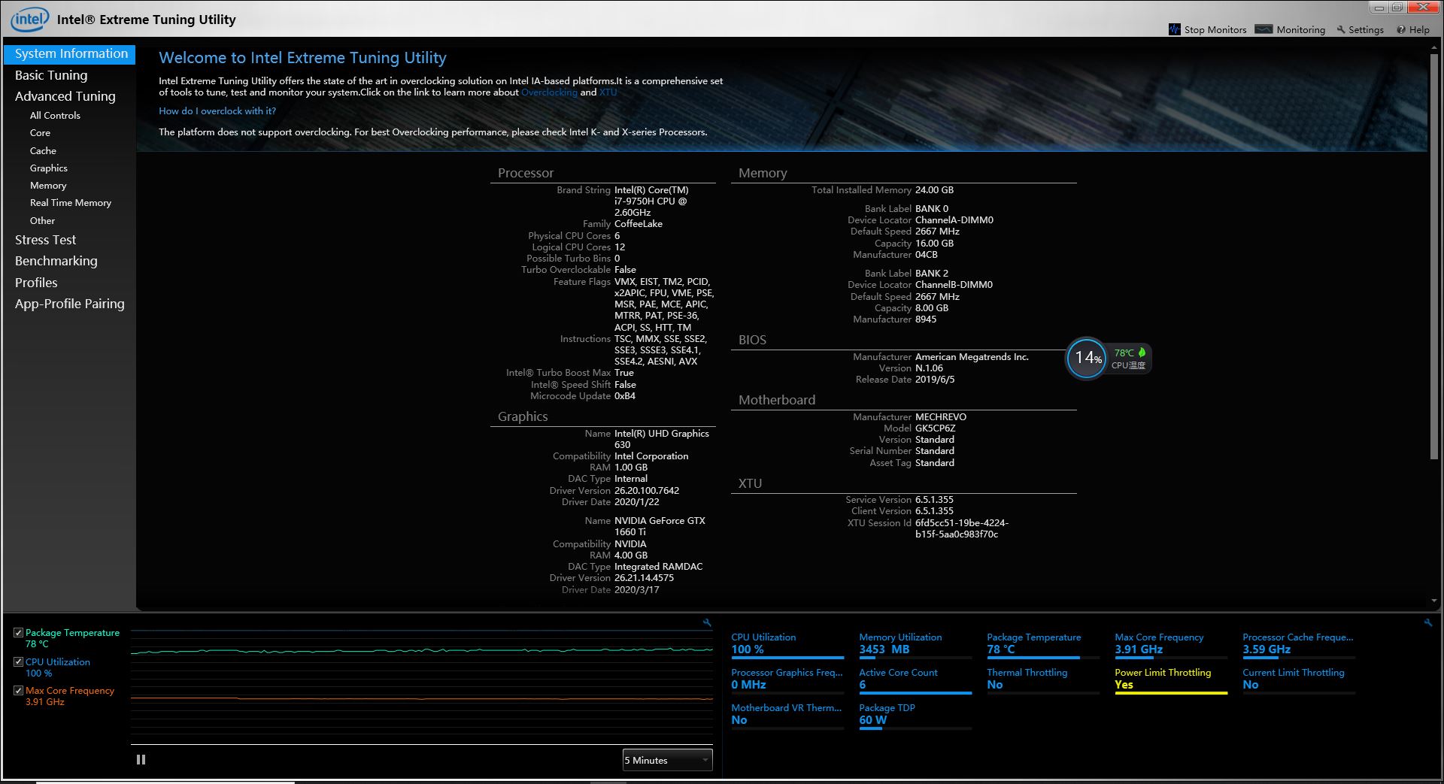Image resolution: width=1444 pixels, height=784 pixels.
Task: Click the 14% CPU usage circle widget
Action: (1087, 359)
